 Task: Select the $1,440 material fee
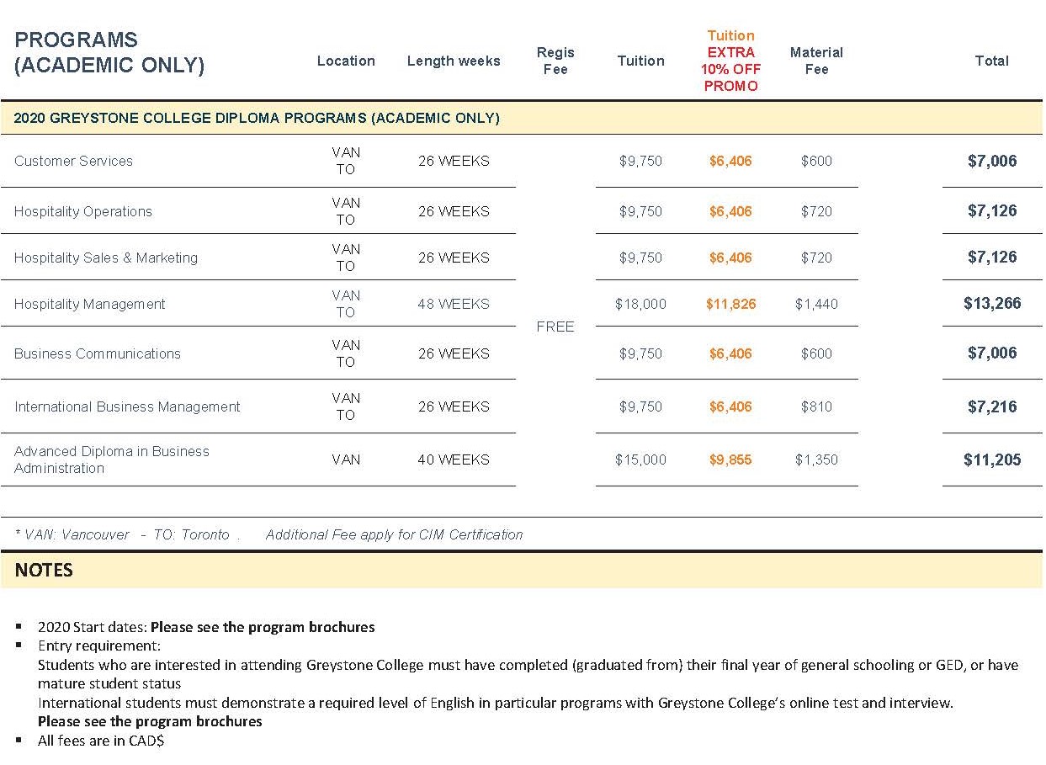pyautogui.click(x=816, y=304)
